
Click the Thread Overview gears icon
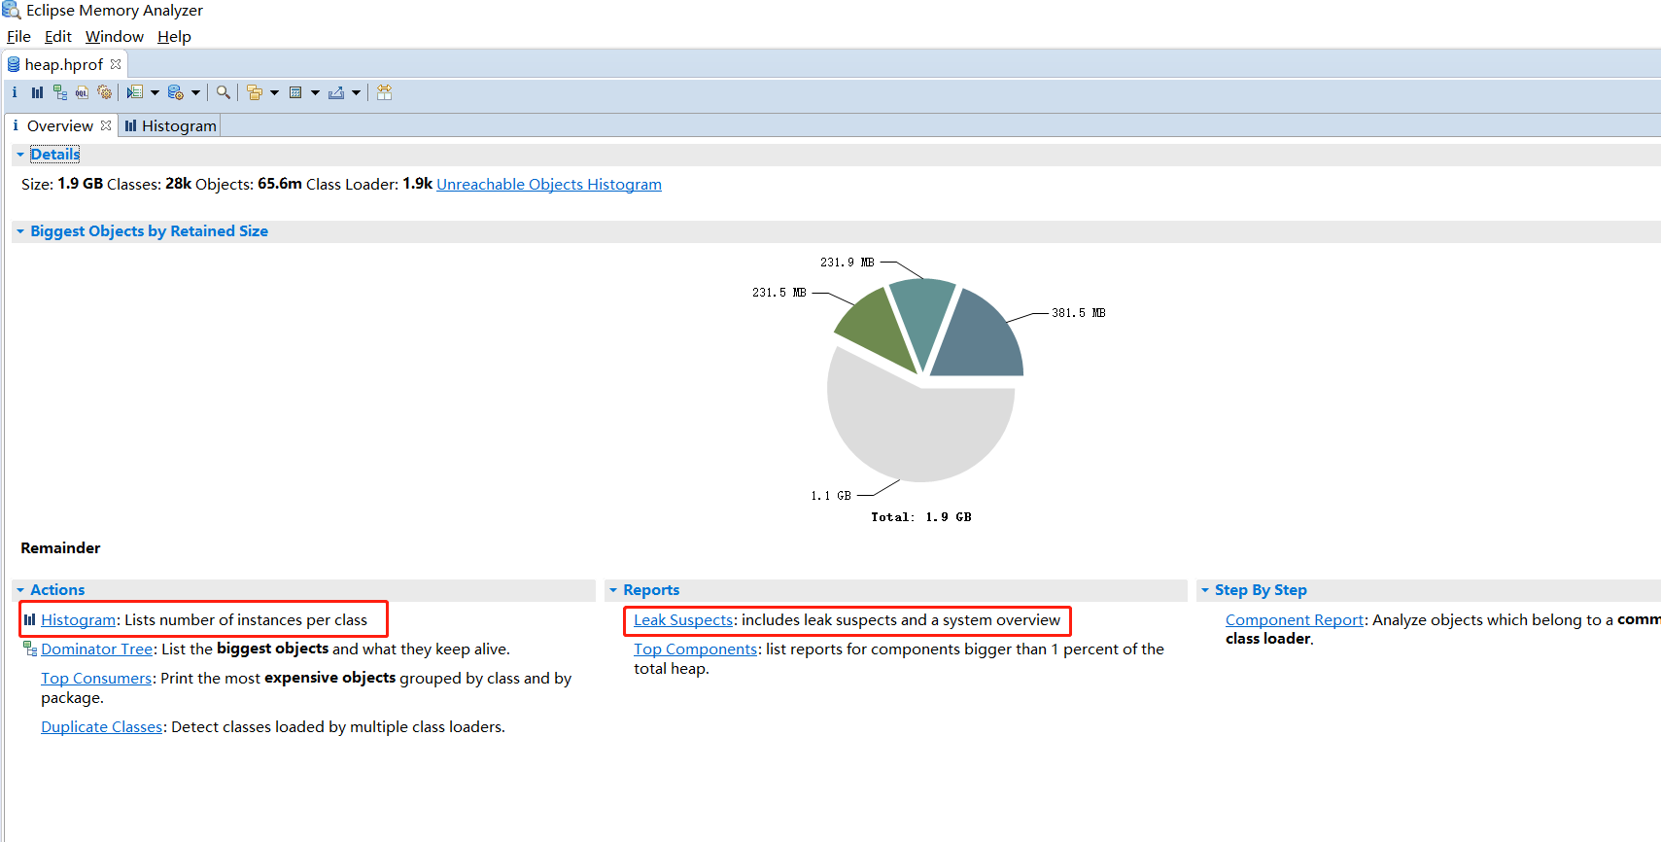pos(104,92)
